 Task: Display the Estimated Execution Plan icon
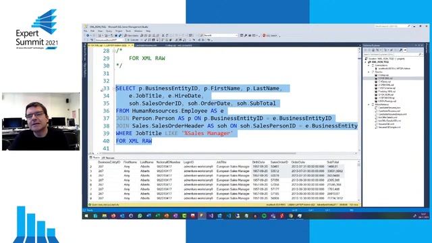tap(150, 40)
